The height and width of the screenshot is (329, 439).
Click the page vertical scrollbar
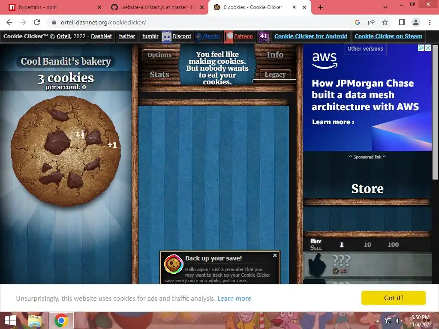pos(436,112)
